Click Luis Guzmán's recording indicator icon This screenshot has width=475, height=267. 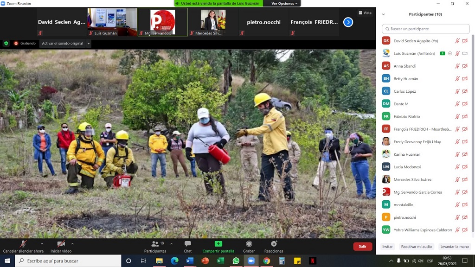click(x=450, y=54)
